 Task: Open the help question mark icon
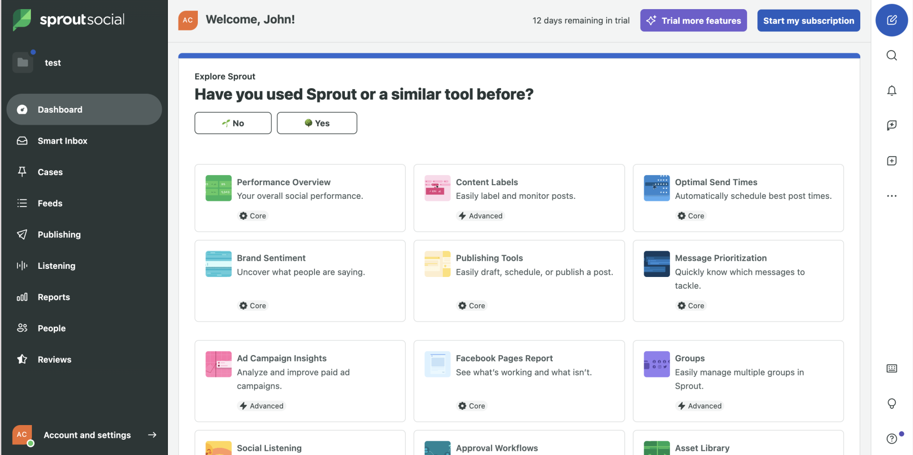coord(892,439)
